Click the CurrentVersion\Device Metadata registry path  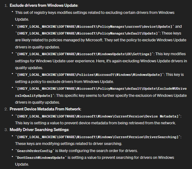pyautogui.click(x=98, y=116)
